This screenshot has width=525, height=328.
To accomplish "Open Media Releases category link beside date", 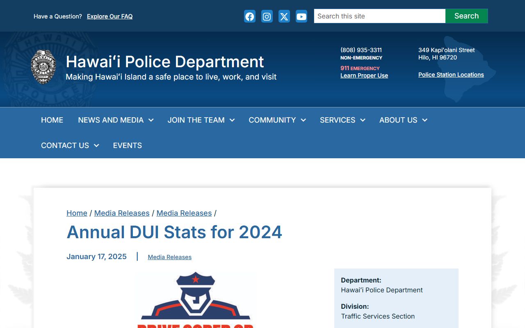I will (170, 257).
